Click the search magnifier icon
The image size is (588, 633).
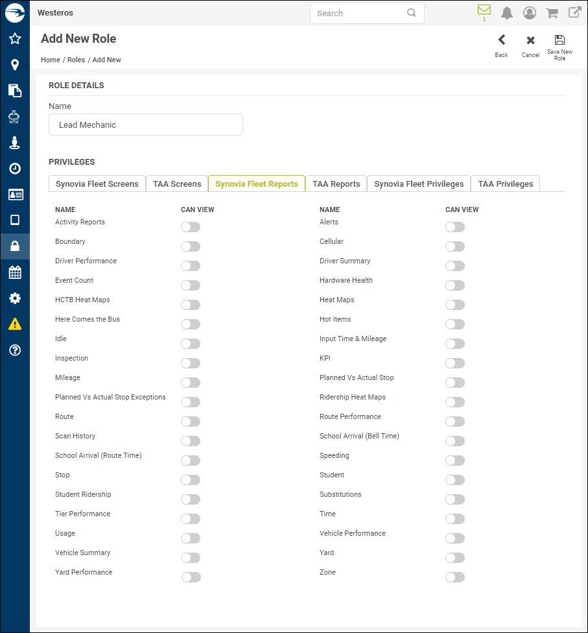tap(411, 13)
